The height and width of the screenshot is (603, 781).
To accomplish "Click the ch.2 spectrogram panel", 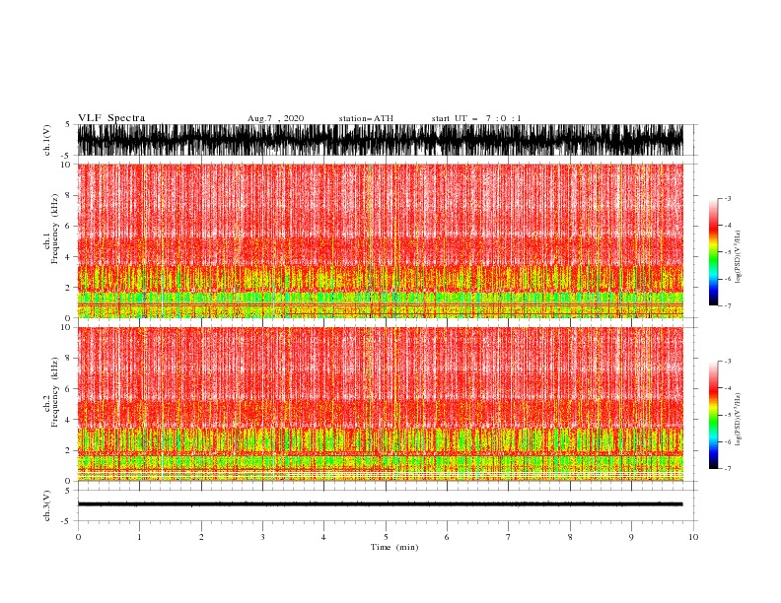I will 380,404.
